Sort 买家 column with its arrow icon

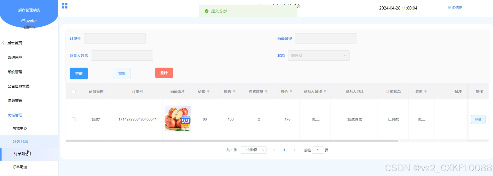pyautogui.click(x=425, y=91)
